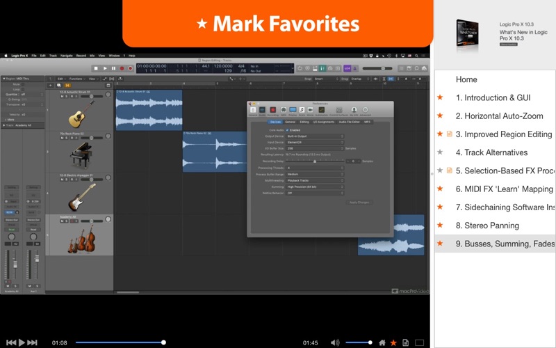556x348 pixels.
Task: Click the Logic stop transport button
Action: click(96, 68)
